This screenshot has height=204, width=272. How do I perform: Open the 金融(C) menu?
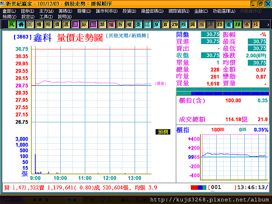(x=201, y=11)
